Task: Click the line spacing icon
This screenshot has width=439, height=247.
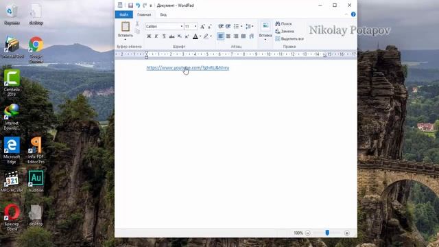Action: coord(248,26)
